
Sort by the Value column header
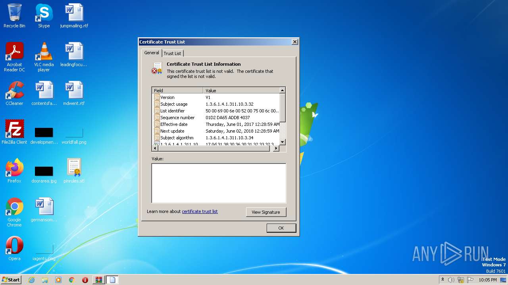click(x=241, y=91)
